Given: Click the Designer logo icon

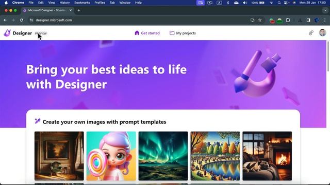Looking at the screenshot, I should tap(7, 33).
